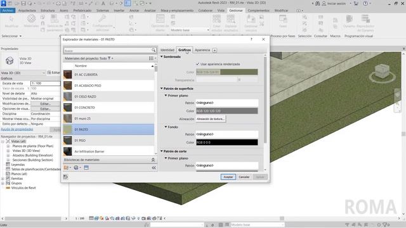Image resolution: width=406 pixels, height=228 pixels.
Task: Click Editar next to Modificaciones de visibilidad
Action: 45,104
